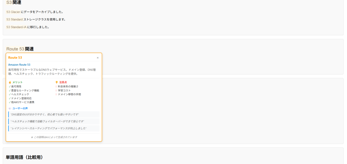Click the Amazon Route 53 popup subtitle
This screenshot has height=164, width=347.
[19, 65]
